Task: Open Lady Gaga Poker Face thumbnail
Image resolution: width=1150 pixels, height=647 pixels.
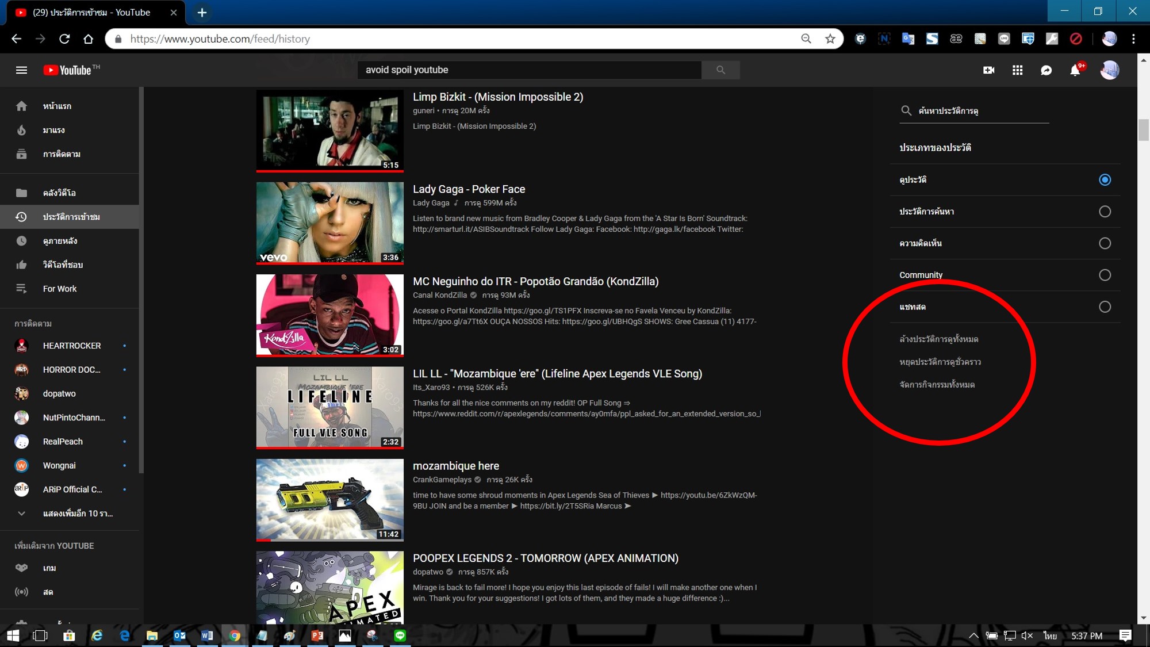Action: 330,223
